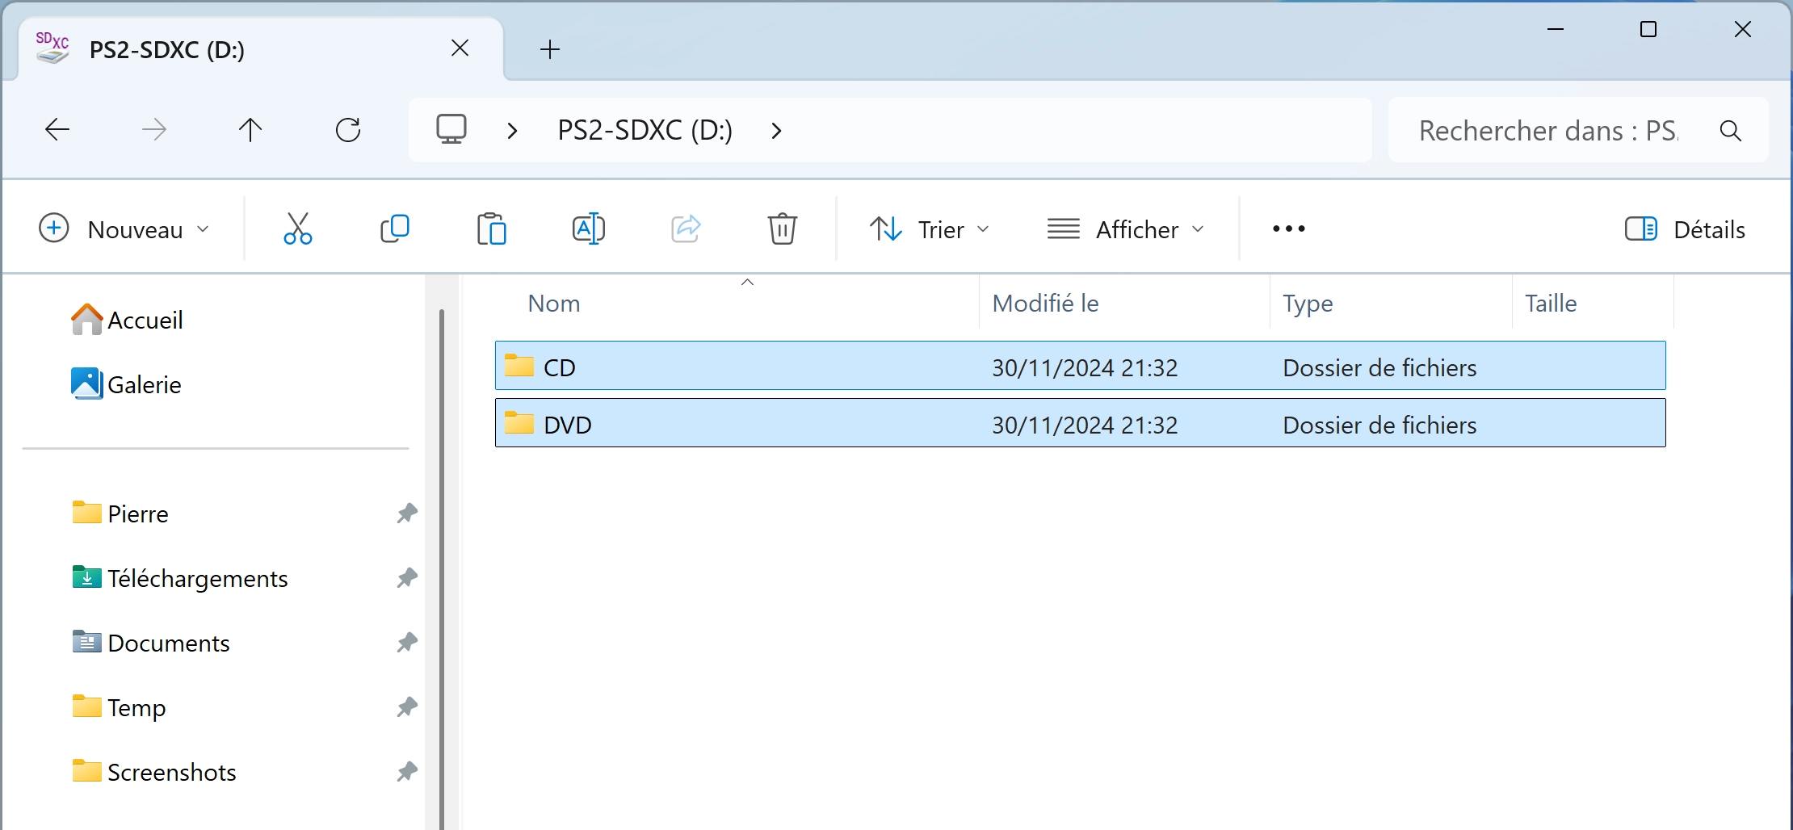The width and height of the screenshot is (1793, 830).
Task: Expand chevron after PS2-SDXC (D:) in path
Action: click(776, 130)
